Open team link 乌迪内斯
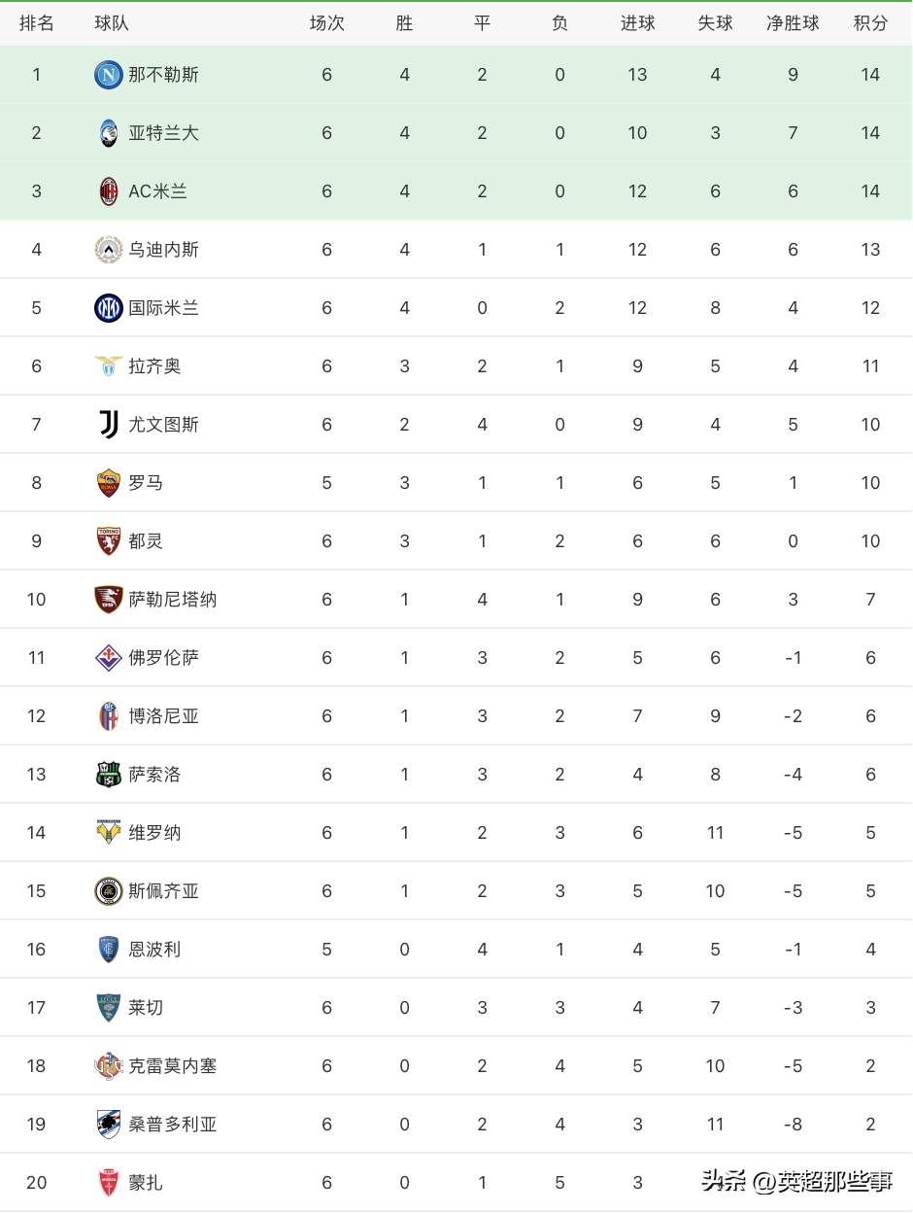Viewport: 913px width, 1213px height. tap(164, 250)
